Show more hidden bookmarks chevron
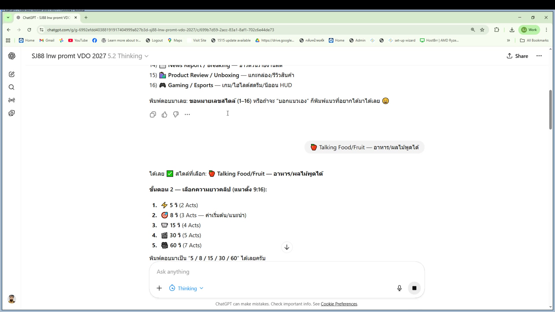The image size is (555, 312). coord(508,40)
